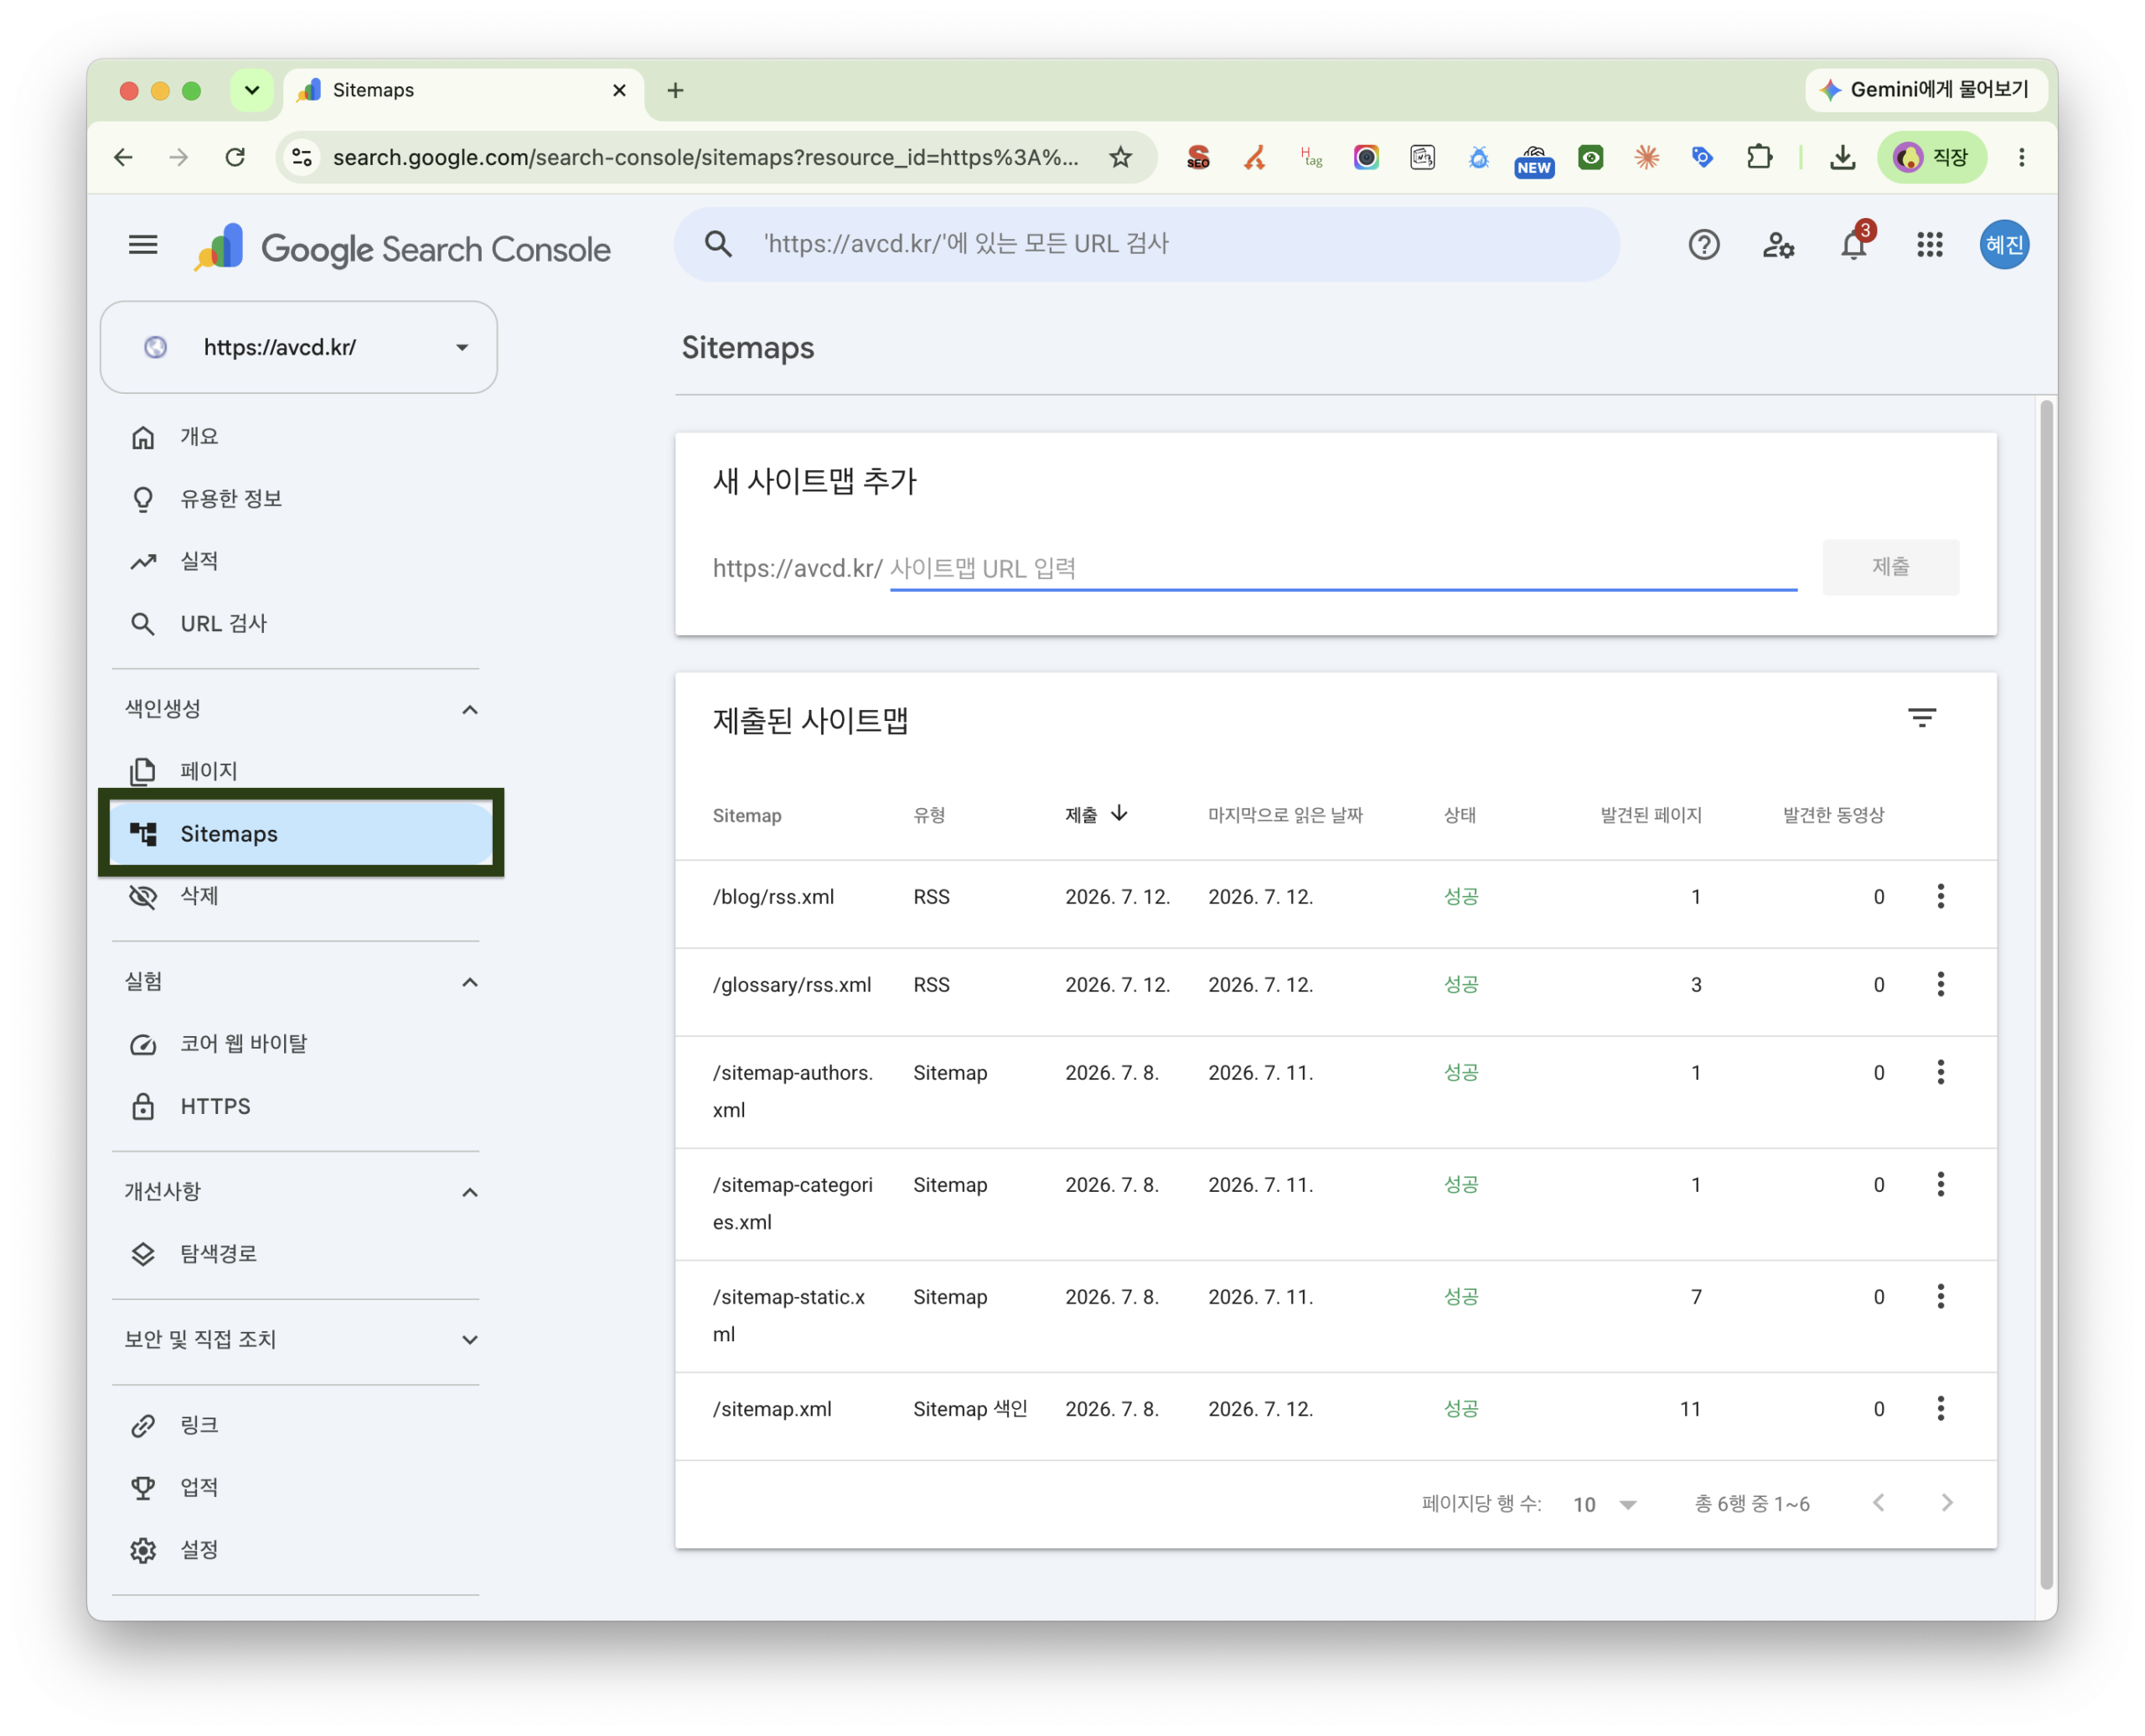Open 코어 웹 바이탈 report
This screenshot has width=2145, height=1736.
coord(299,1044)
